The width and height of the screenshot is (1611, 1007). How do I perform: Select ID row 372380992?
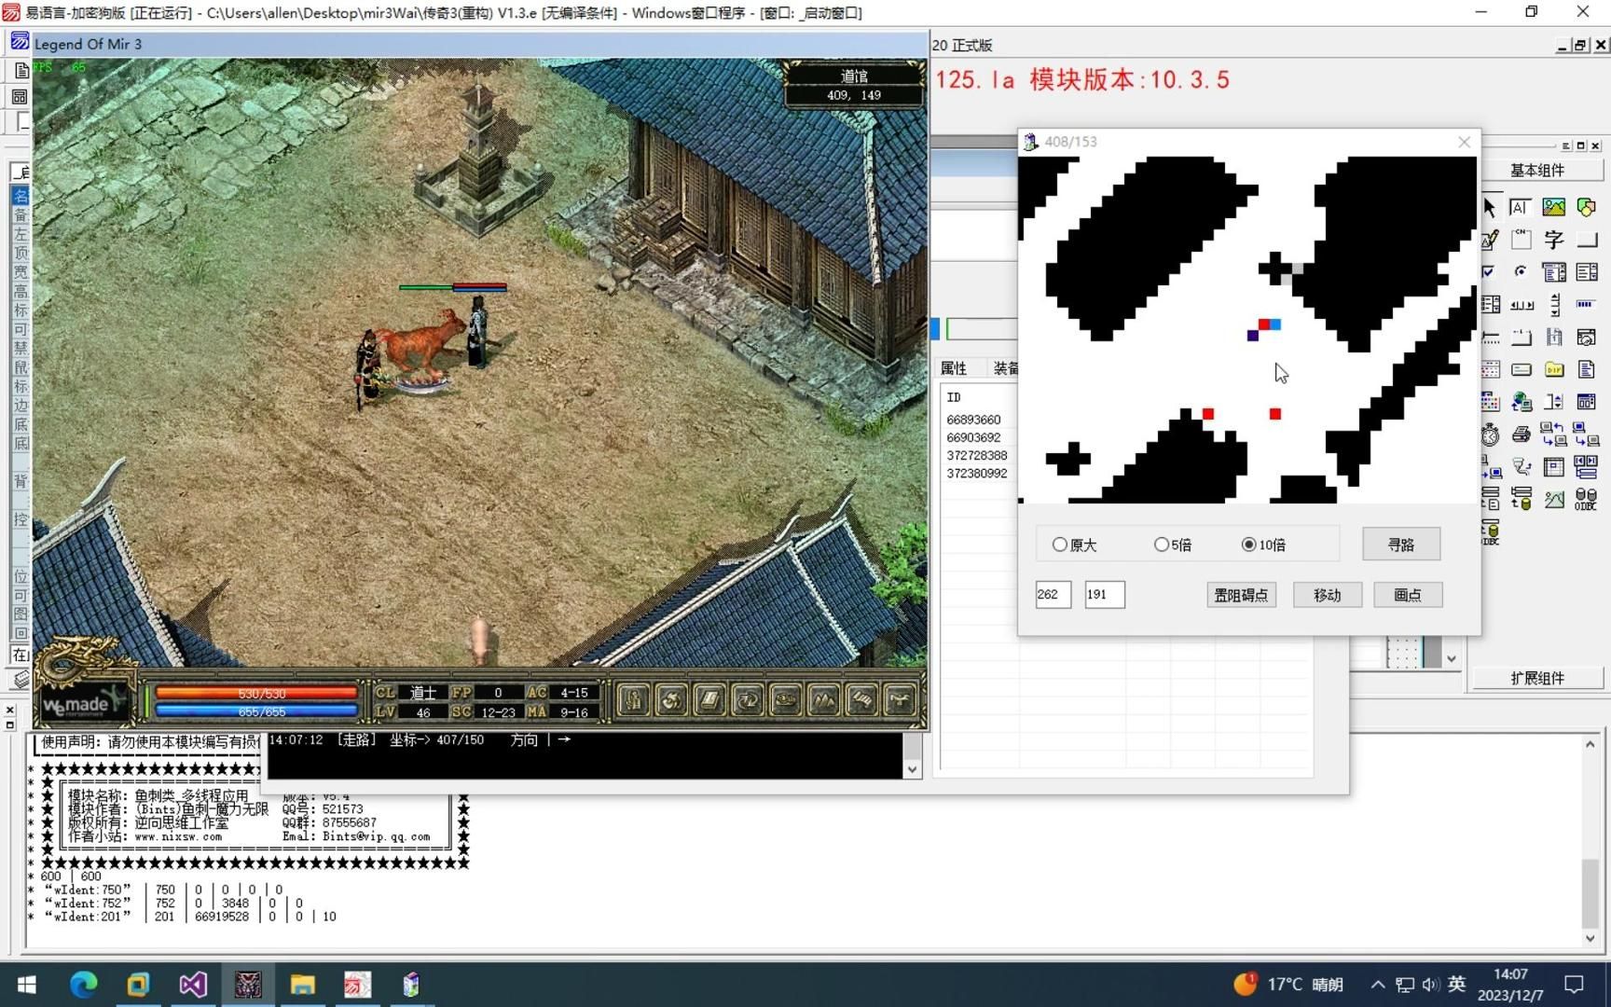(977, 473)
